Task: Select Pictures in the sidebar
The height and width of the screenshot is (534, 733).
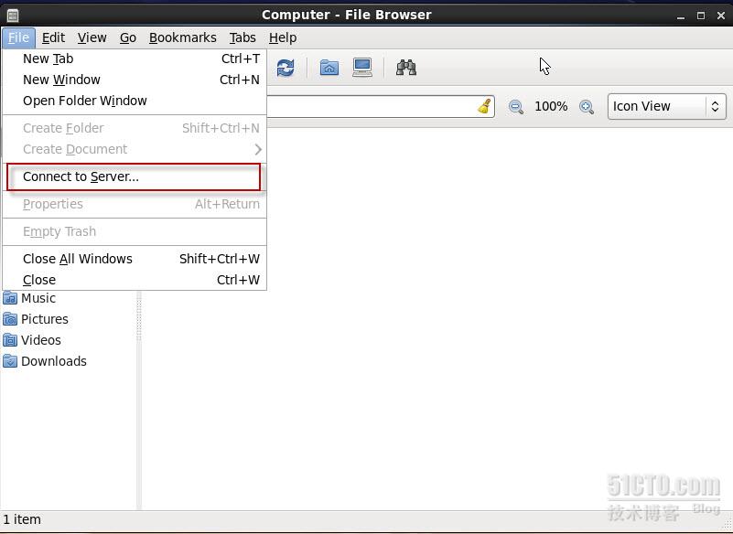Action: (x=45, y=319)
